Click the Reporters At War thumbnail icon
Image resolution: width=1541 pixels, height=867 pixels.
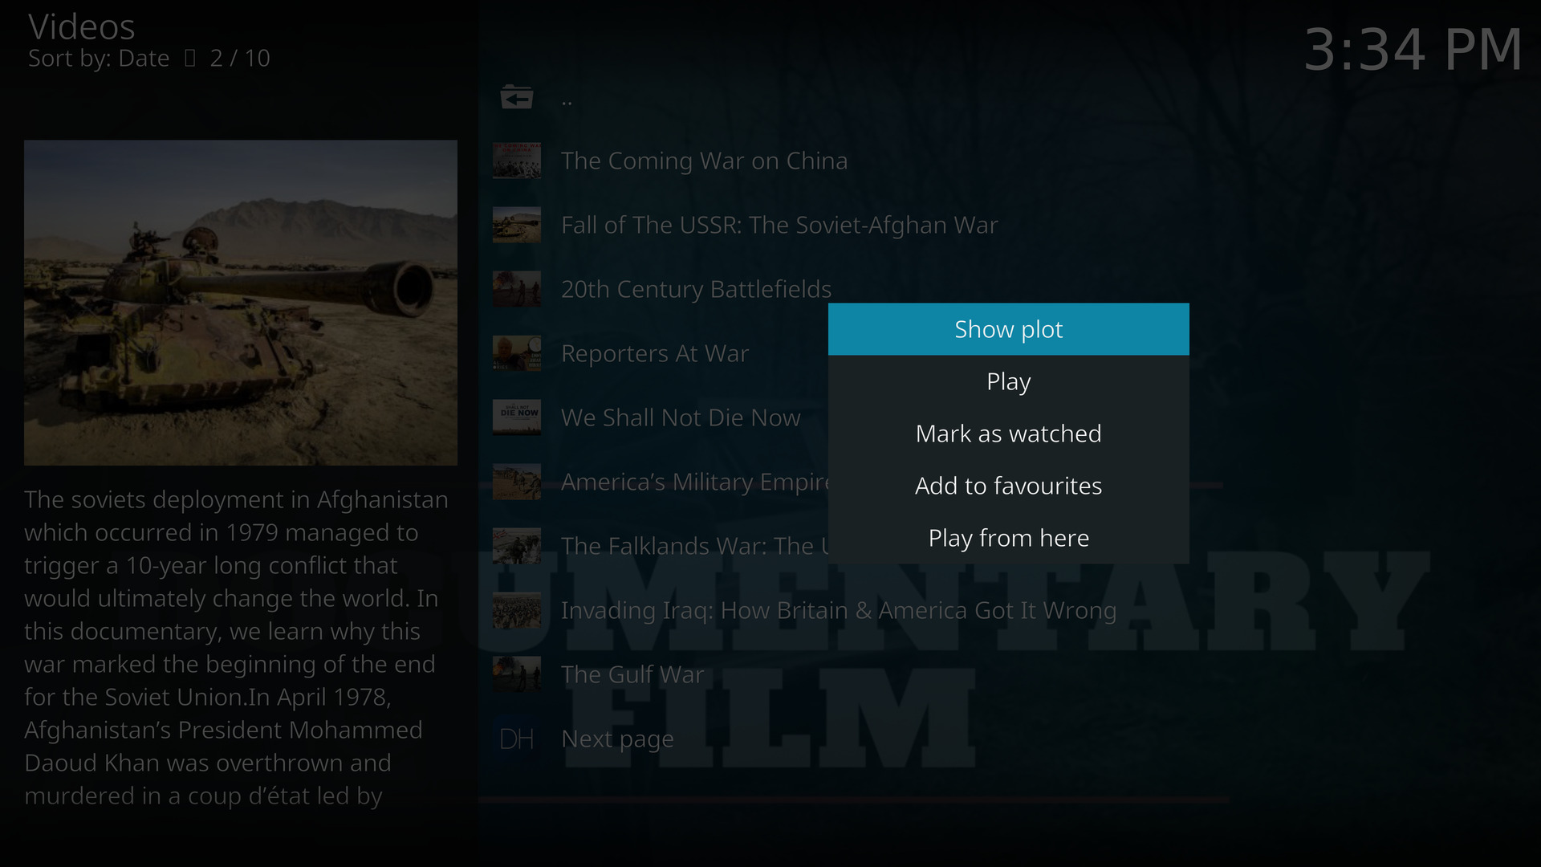517,353
